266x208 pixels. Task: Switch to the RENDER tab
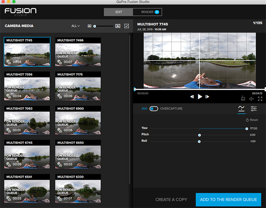(147, 12)
